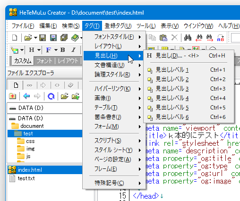Expand the フォーム(M) submenu

tap(114, 126)
